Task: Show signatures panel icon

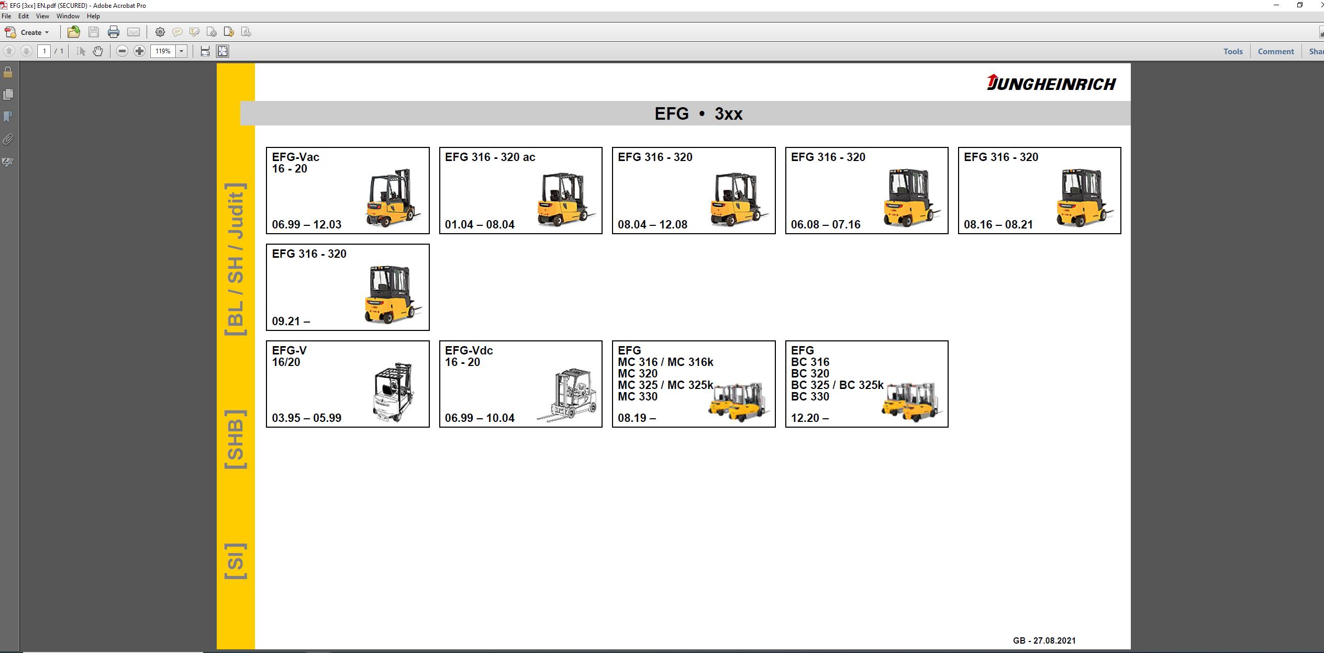Action: 8,162
